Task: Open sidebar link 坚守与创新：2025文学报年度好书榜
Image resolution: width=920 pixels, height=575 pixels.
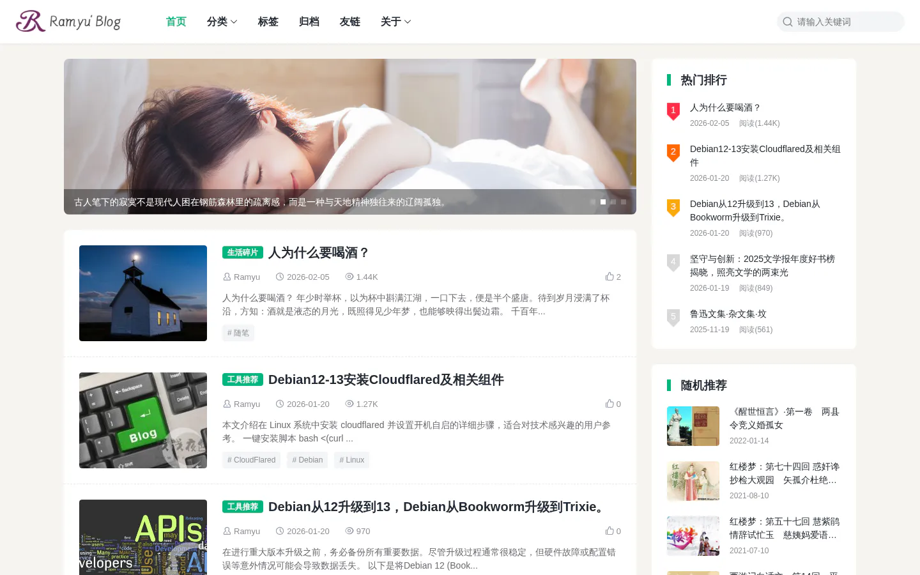Action: 762,266
